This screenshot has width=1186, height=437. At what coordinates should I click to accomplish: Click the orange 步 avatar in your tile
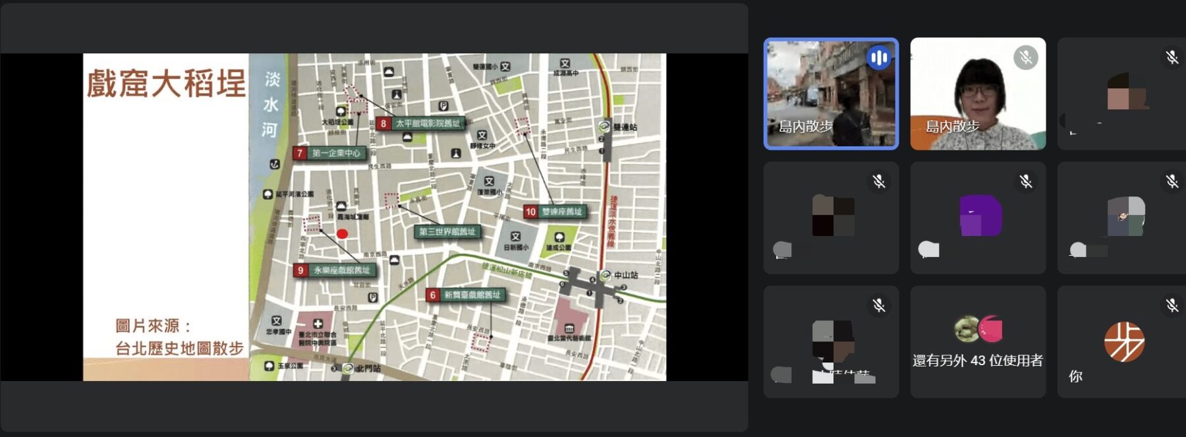(1124, 341)
